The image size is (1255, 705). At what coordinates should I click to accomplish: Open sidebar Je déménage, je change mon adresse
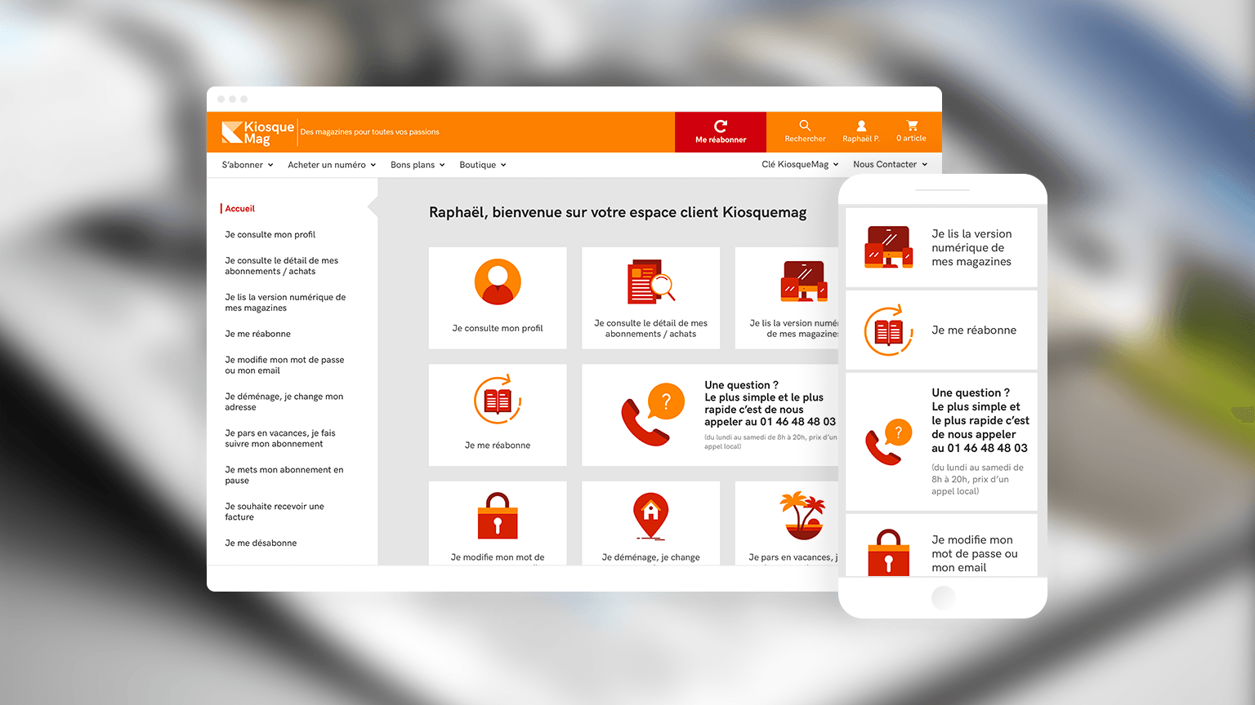point(284,401)
